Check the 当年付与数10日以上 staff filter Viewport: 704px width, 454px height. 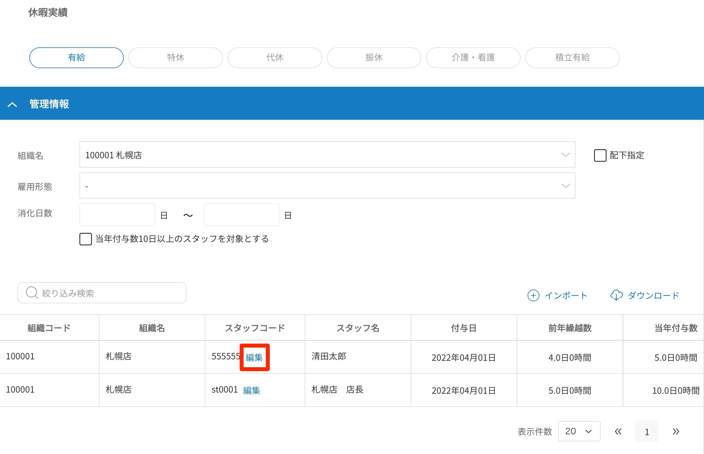[x=85, y=239]
